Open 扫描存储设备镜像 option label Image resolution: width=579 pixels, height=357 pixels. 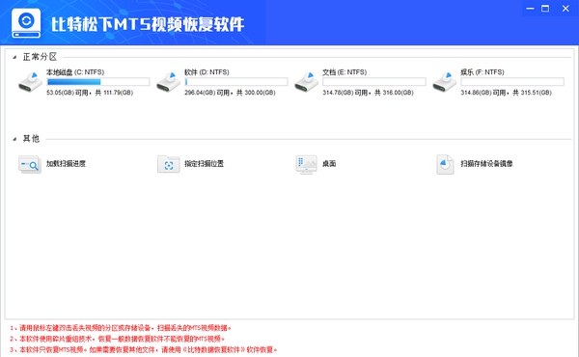click(486, 164)
